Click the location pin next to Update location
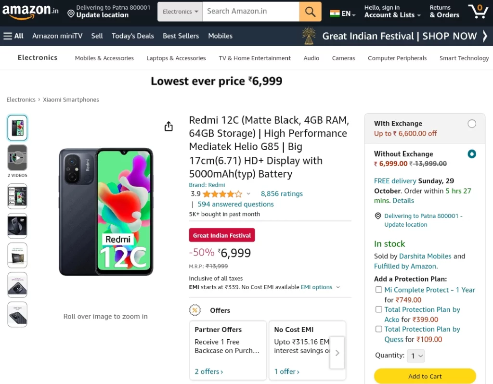The height and width of the screenshot is (384, 493). click(71, 14)
